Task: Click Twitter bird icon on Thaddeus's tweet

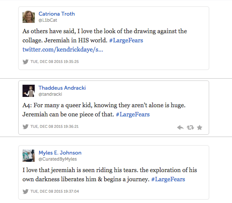Action: 26,127
